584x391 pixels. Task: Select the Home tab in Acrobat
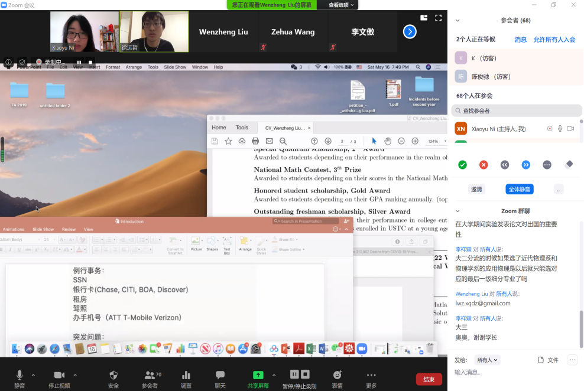pyautogui.click(x=219, y=128)
